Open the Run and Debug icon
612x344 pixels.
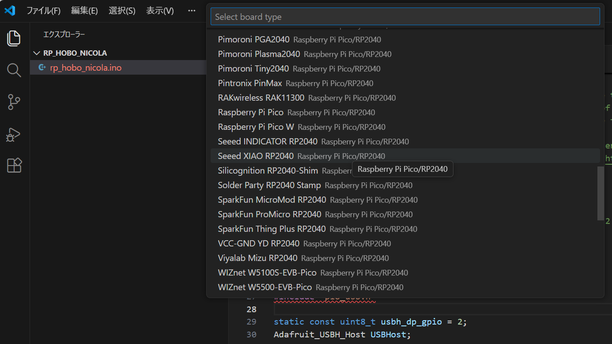click(x=14, y=134)
